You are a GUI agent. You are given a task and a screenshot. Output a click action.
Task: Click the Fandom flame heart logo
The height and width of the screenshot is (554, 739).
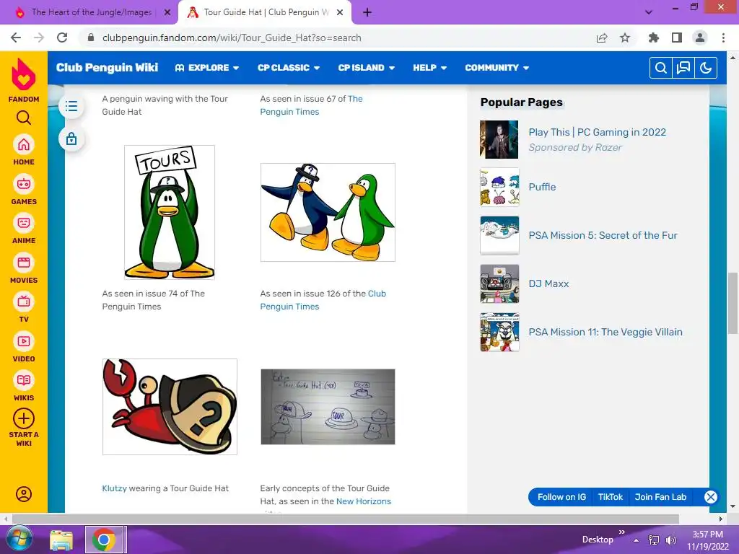(24, 74)
